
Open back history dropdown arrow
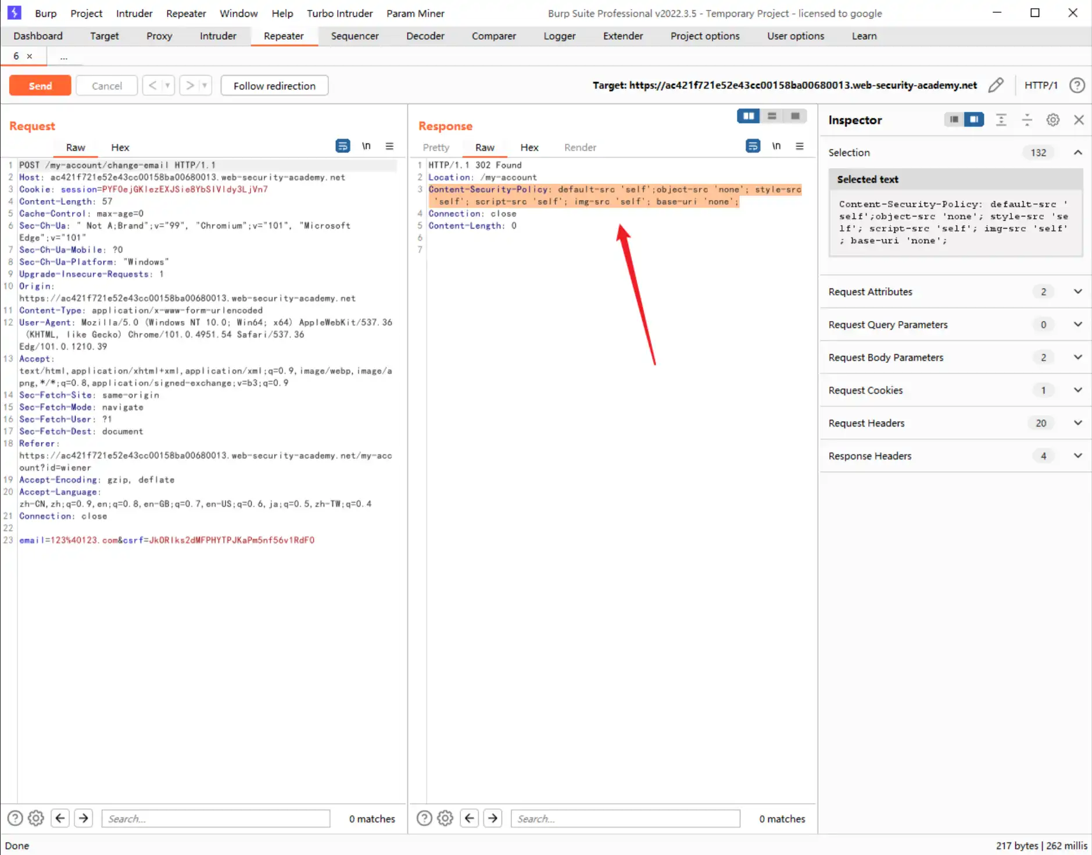[x=167, y=85]
